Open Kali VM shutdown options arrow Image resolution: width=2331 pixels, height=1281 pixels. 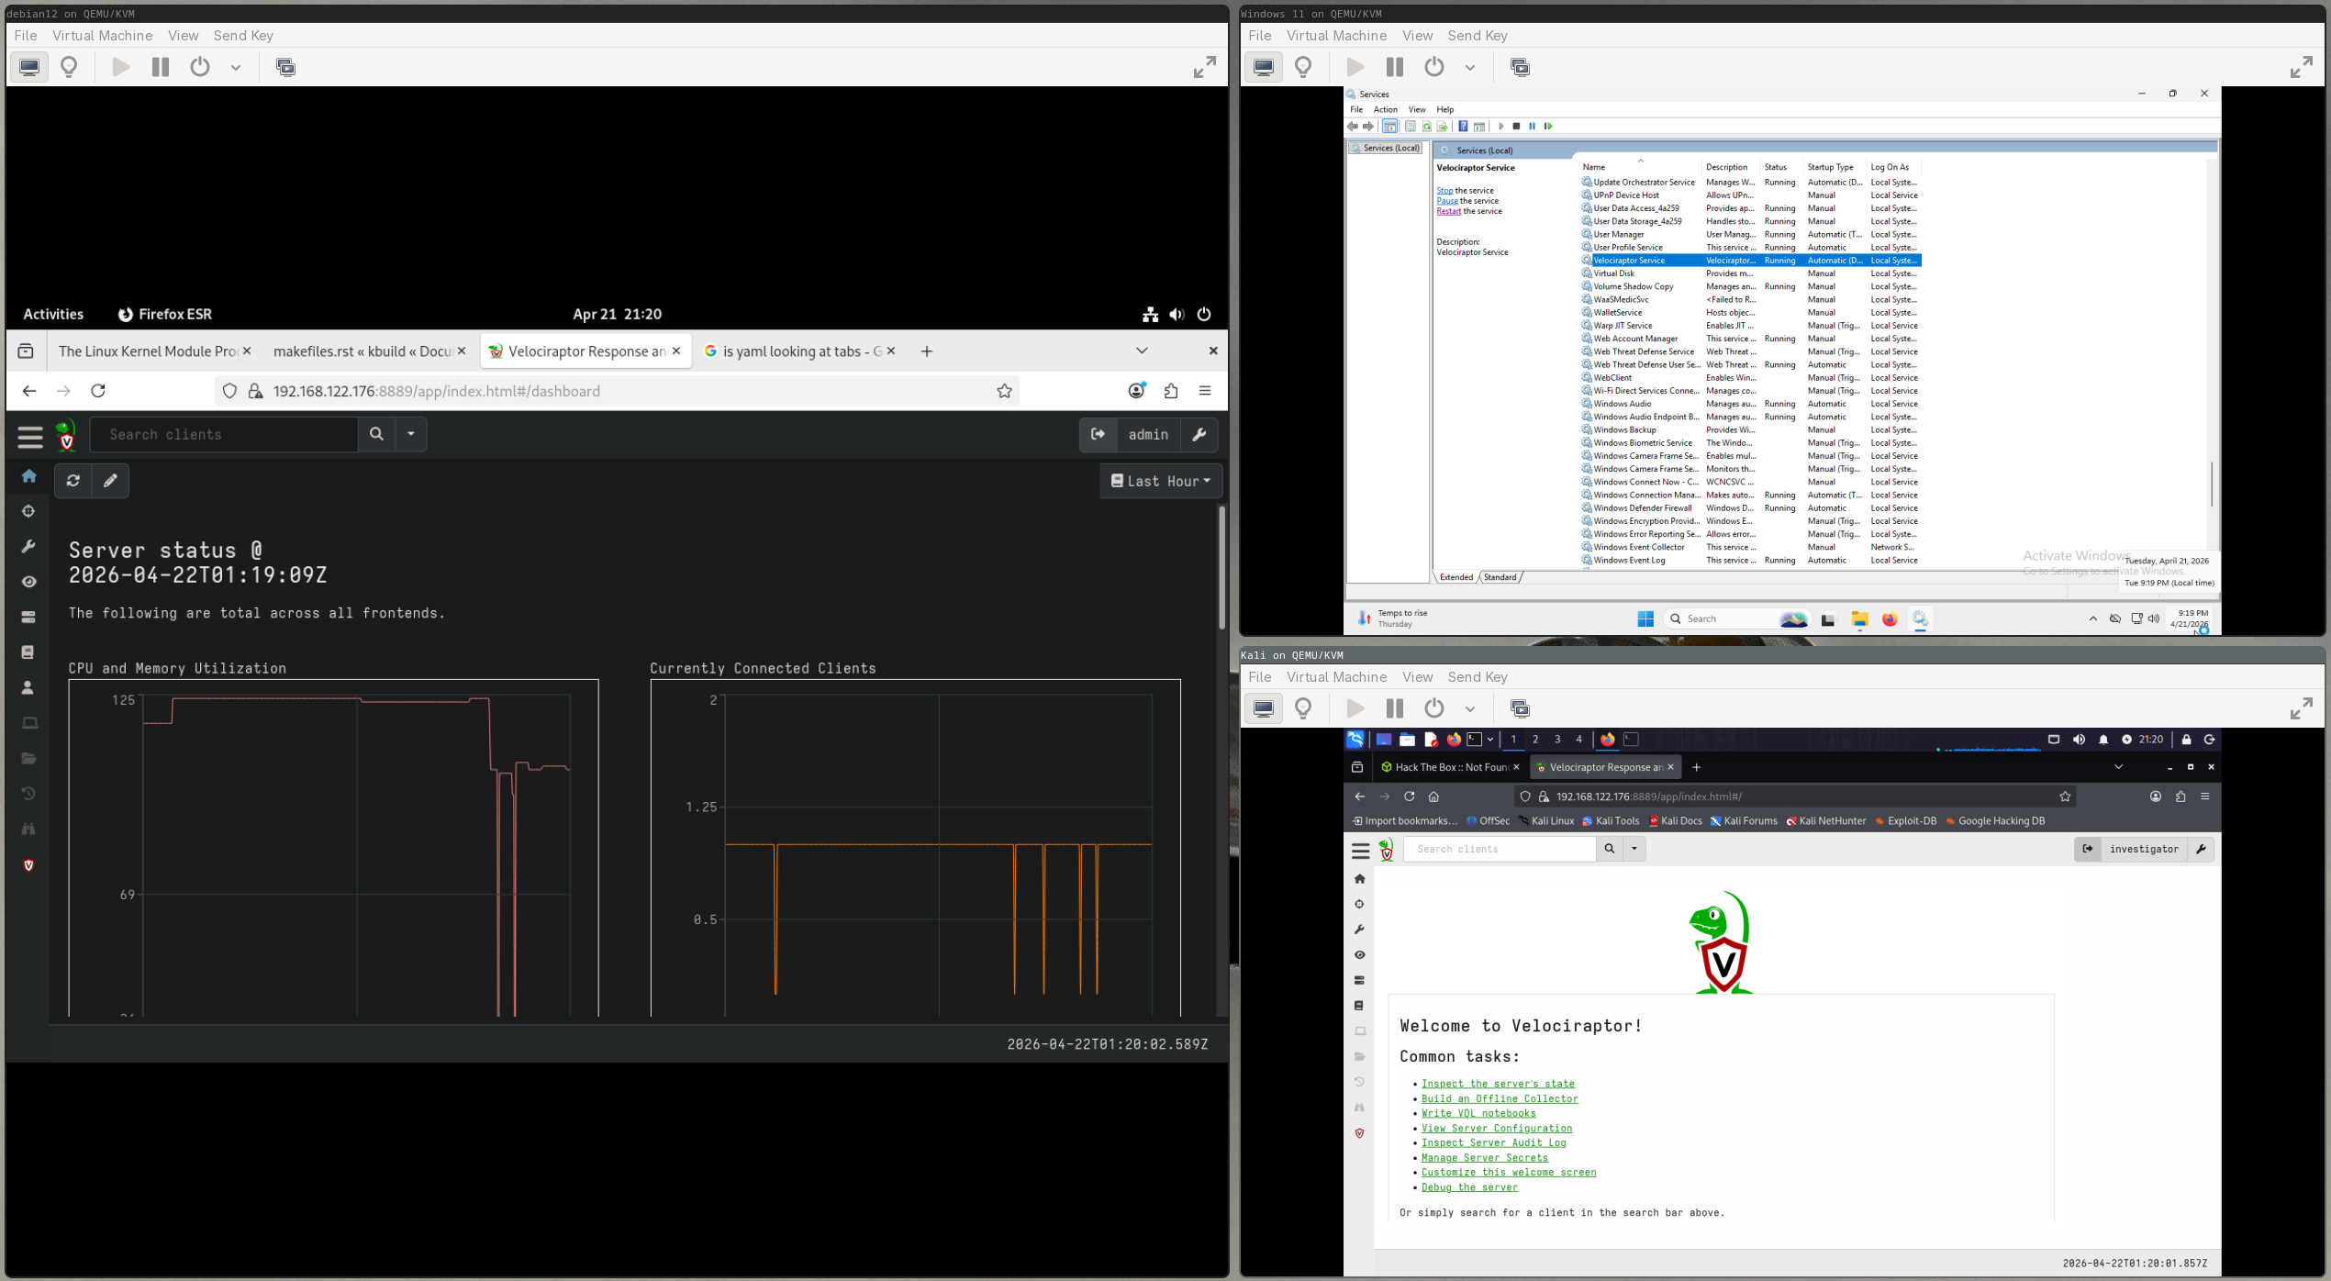pyautogui.click(x=1470, y=708)
